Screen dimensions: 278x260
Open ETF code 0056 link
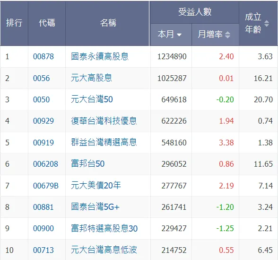tap(41, 78)
